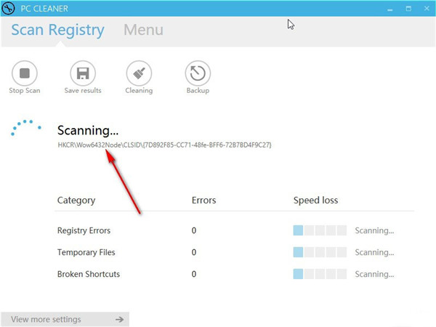Click the Broken Shortcuts speed loss bar
Viewport: 436px width, 327px height.
(320, 274)
